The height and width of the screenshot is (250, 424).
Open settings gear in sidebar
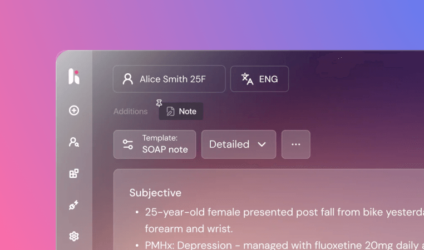click(x=74, y=236)
